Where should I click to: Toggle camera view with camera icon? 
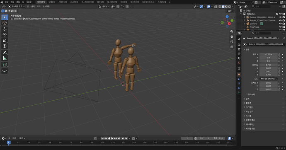[232, 42]
